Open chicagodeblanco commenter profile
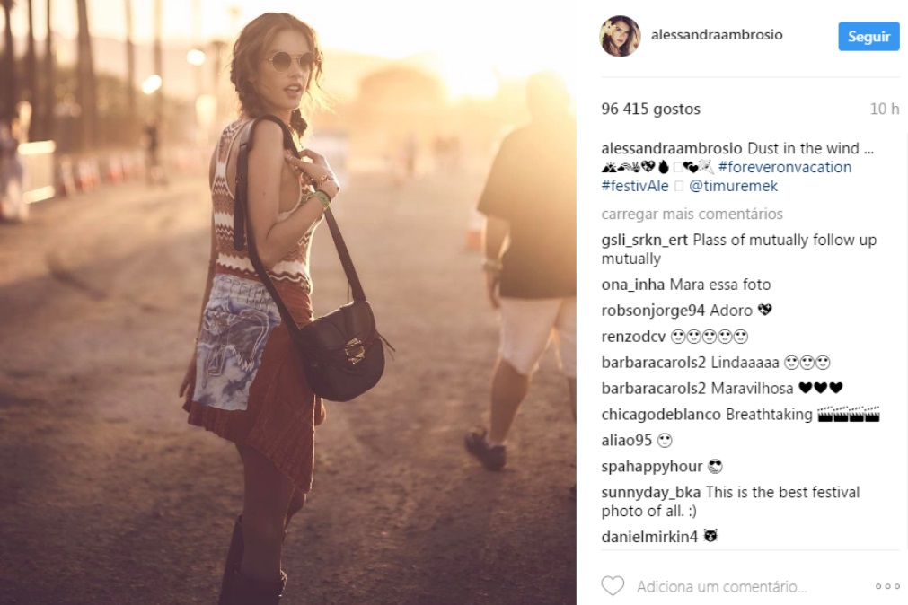908x605 pixels. tap(661, 415)
